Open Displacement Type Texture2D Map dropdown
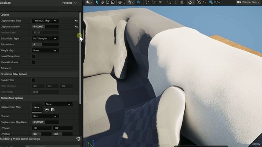262x147 pixels. 45,21
